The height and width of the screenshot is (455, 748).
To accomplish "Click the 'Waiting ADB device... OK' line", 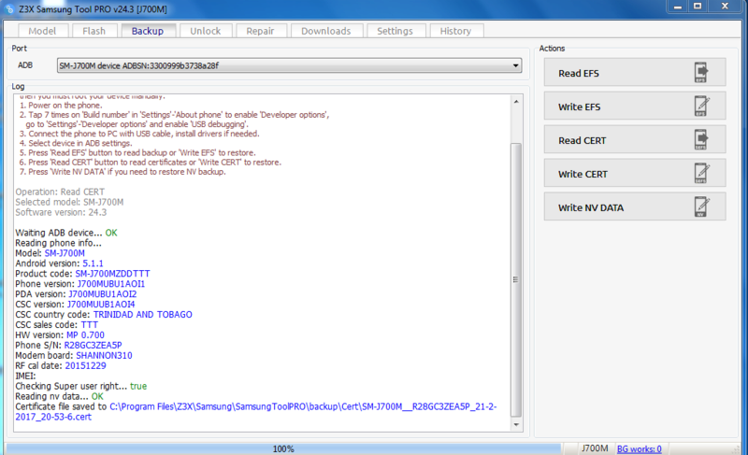I will tap(66, 233).
